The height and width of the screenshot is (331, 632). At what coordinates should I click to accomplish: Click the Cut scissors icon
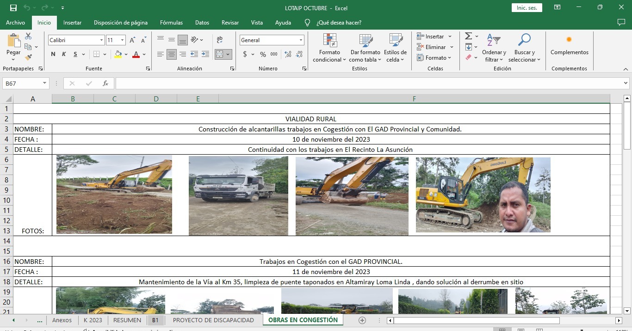click(x=28, y=36)
